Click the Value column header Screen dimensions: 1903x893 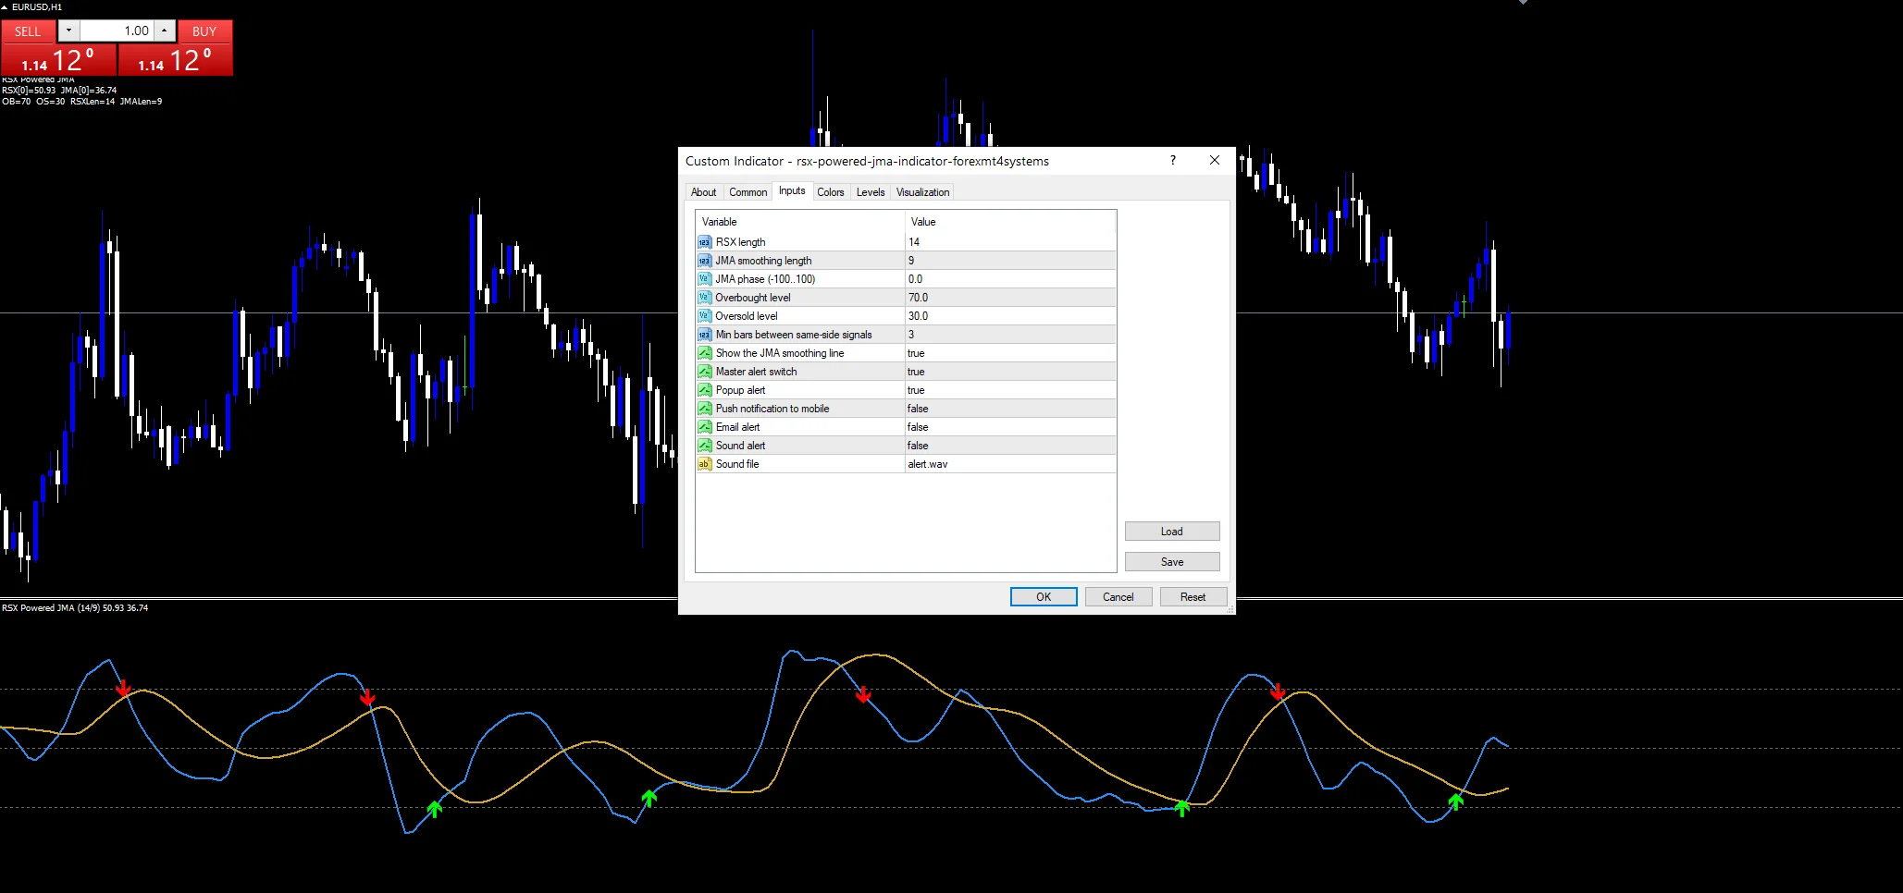coord(1010,222)
